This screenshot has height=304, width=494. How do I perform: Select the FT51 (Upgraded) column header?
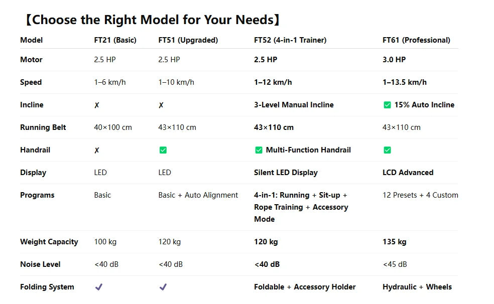tap(188, 40)
